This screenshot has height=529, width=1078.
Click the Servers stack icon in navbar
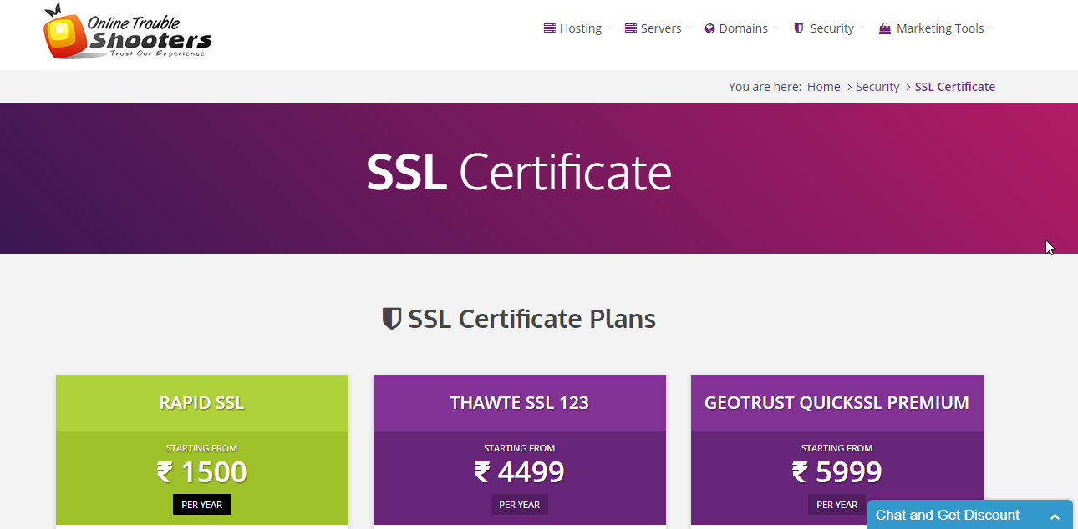[629, 28]
